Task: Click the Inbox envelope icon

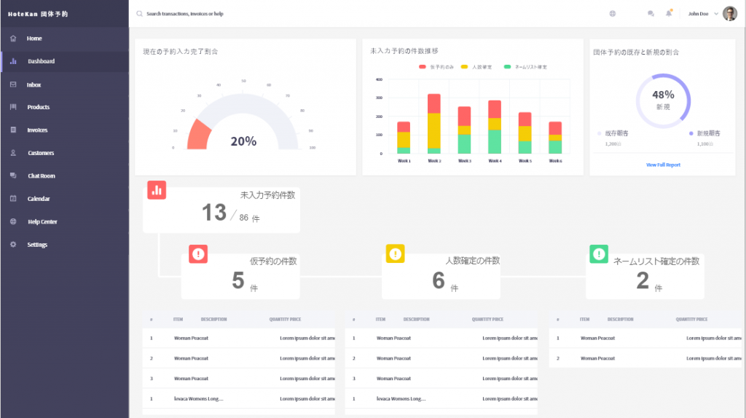Action: coord(13,84)
